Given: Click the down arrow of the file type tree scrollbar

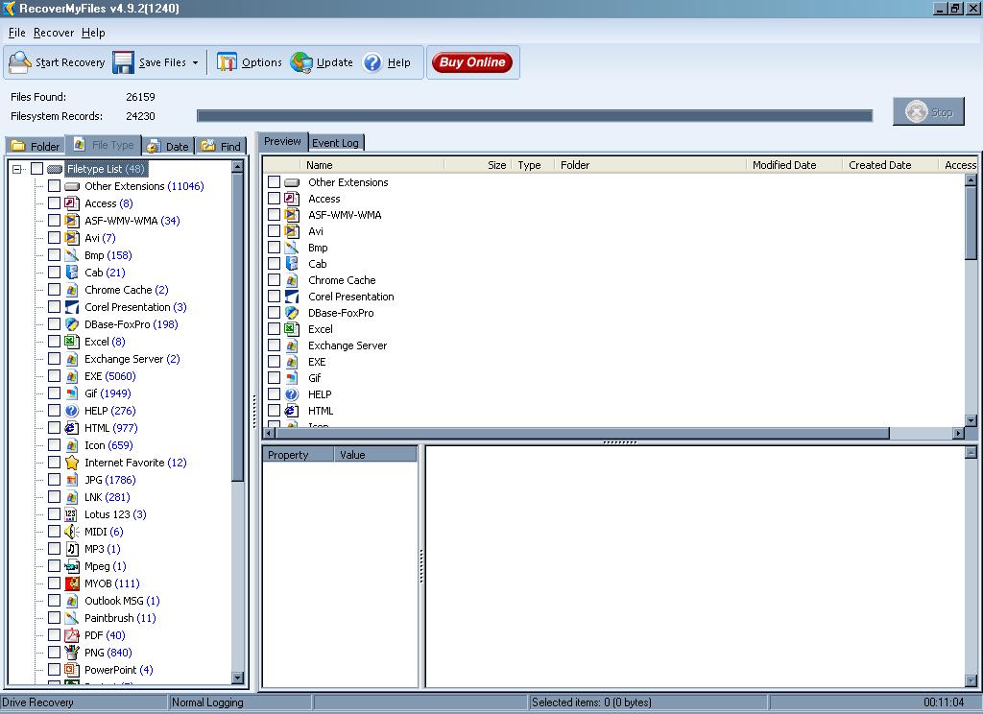Looking at the screenshot, I should [237, 678].
